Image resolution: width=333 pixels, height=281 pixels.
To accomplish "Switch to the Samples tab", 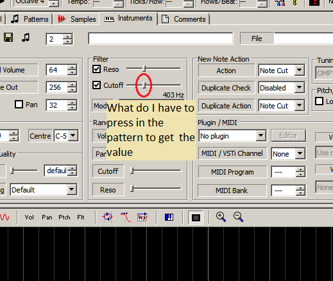I will [76, 19].
